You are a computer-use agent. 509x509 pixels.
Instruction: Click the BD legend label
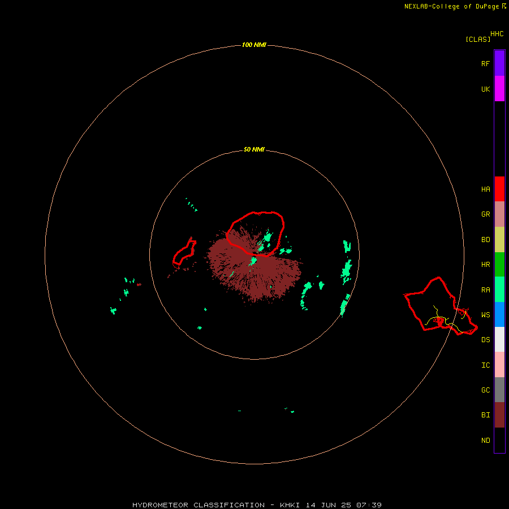click(x=485, y=240)
